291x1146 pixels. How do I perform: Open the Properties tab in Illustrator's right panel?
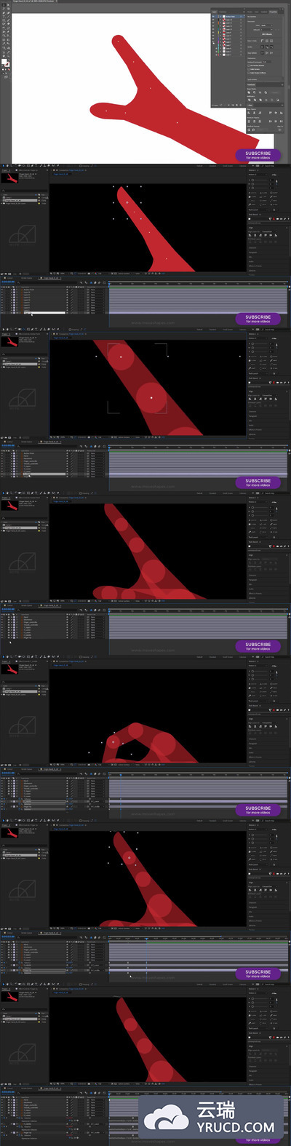(x=273, y=12)
